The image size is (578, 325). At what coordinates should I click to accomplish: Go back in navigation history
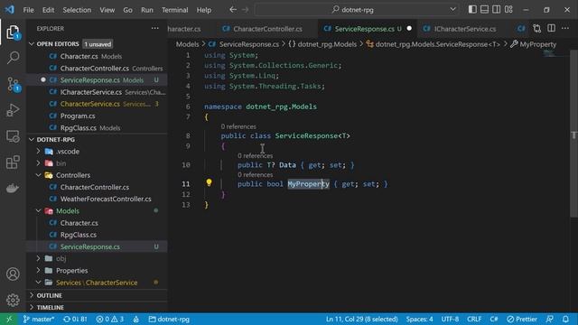coord(233,10)
